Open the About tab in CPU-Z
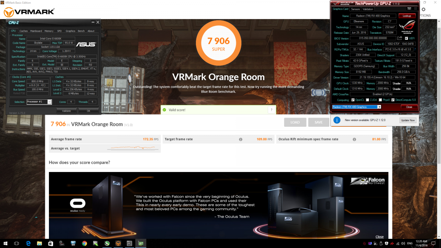Image resolution: width=441 pixels, height=248 pixels. pyautogui.click(x=91, y=31)
